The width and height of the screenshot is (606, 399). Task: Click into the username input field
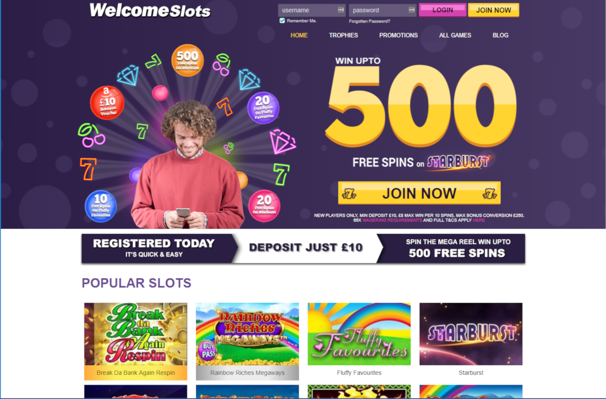(x=312, y=10)
